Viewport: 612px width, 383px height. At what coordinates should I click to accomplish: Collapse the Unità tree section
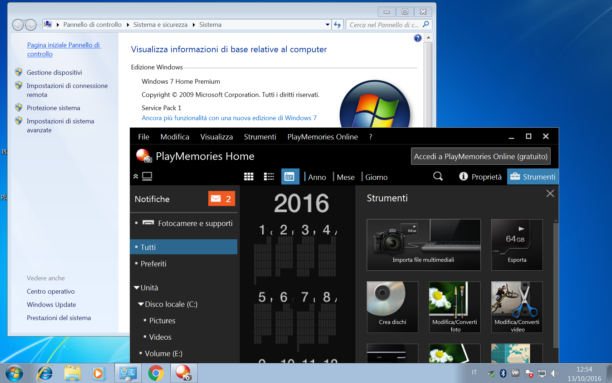click(136, 287)
